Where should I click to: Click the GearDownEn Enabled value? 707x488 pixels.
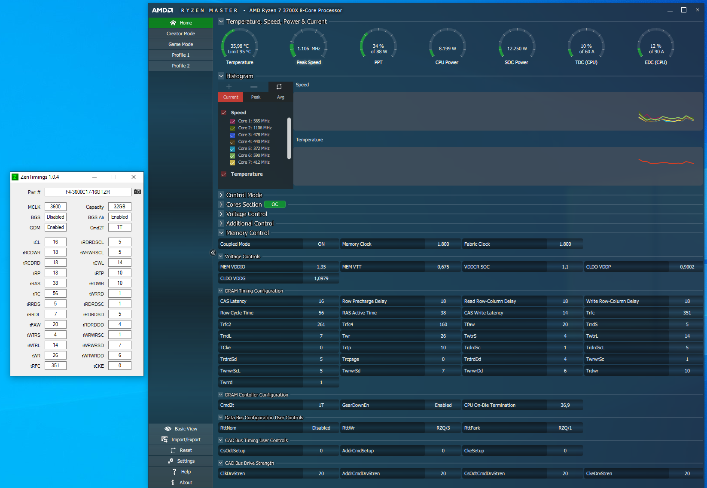pyautogui.click(x=443, y=405)
